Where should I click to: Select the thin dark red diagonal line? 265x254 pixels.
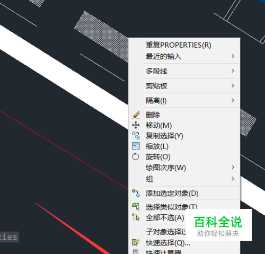pyautogui.click(x=64, y=150)
